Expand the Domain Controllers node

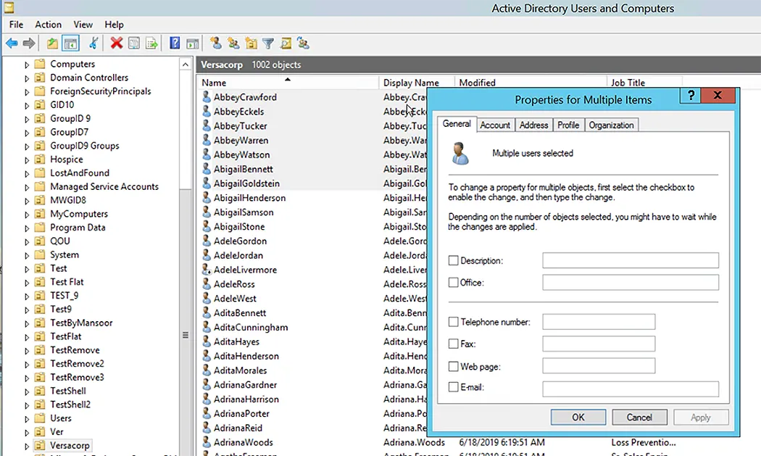point(27,78)
